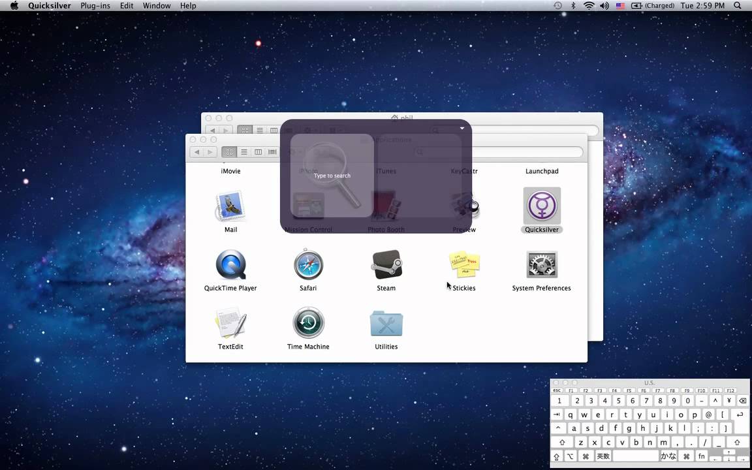Image resolution: width=752 pixels, height=470 pixels.
Task: Click the Quicksilver name label
Action: point(541,230)
